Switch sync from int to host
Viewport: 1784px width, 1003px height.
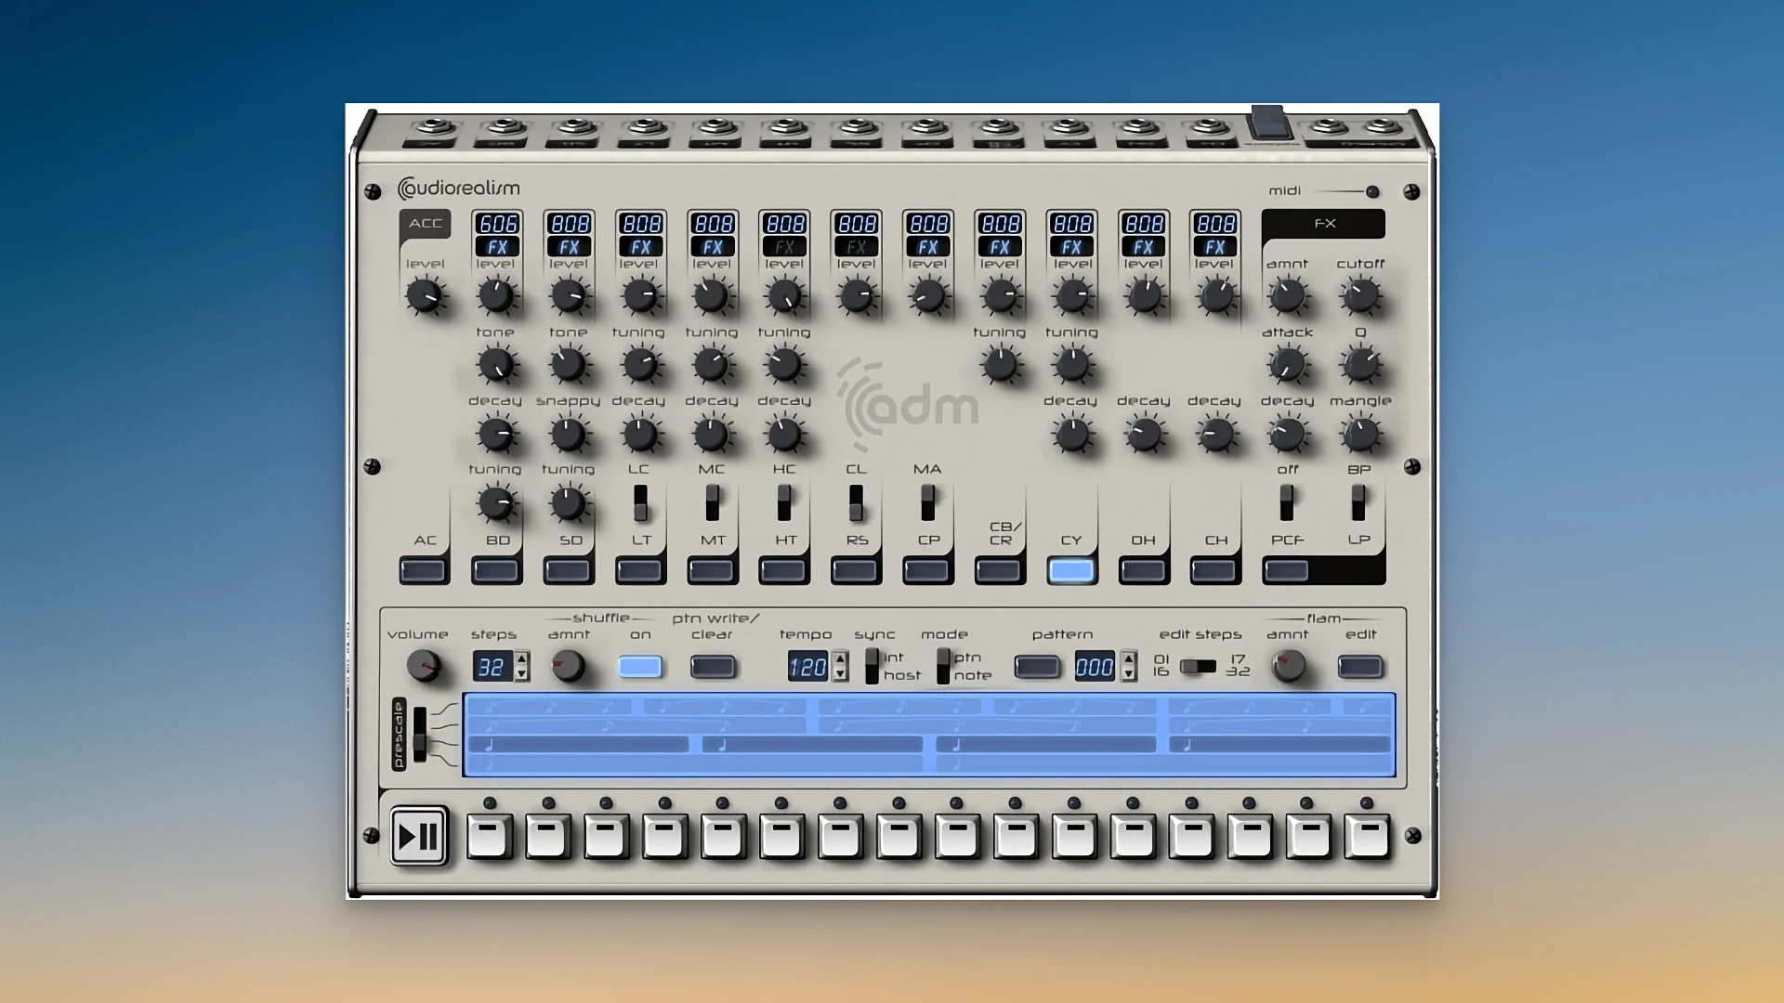pos(873,676)
